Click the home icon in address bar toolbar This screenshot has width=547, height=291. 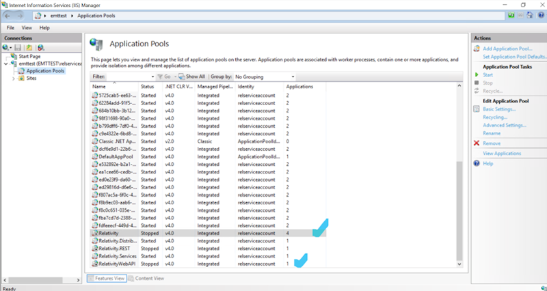coord(530,15)
